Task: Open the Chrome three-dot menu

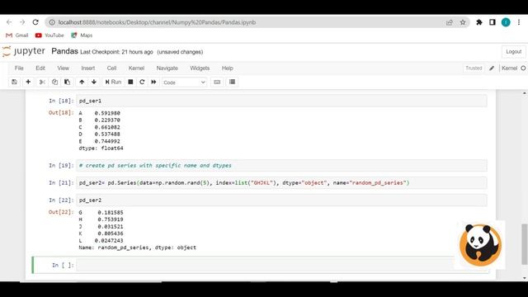Action: 519,22
